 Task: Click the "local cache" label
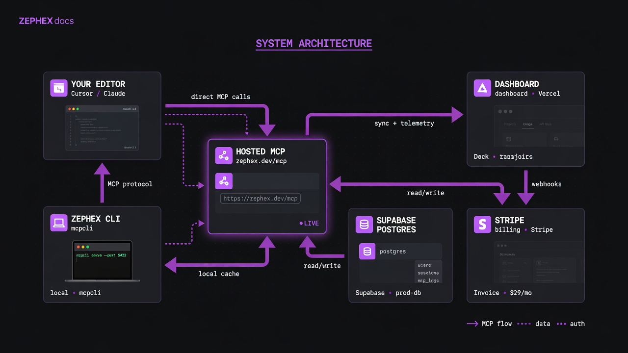pos(219,274)
